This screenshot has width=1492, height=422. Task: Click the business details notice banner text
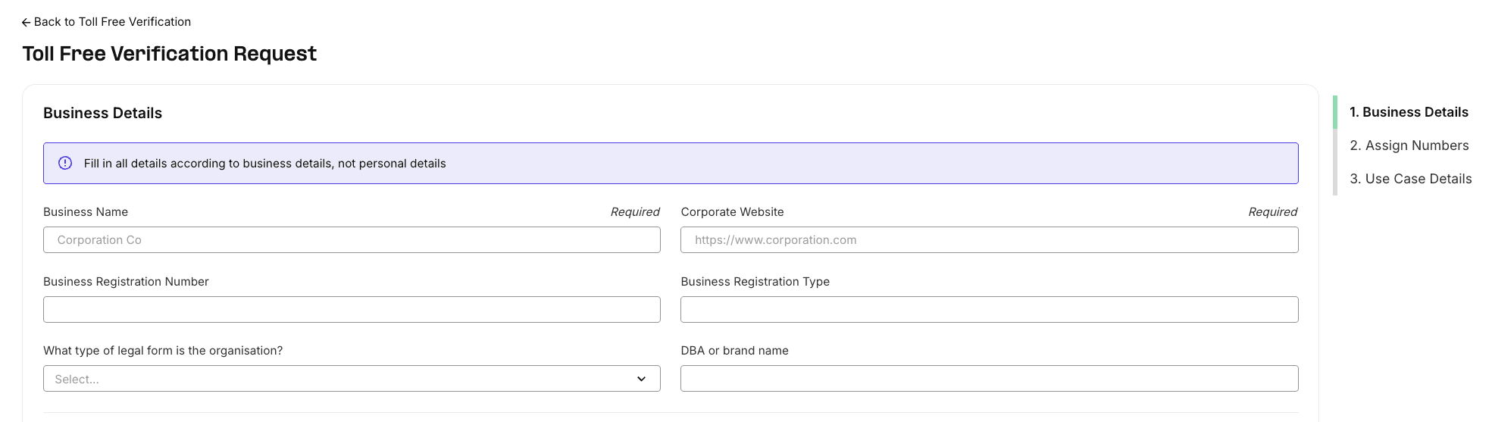tap(264, 164)
